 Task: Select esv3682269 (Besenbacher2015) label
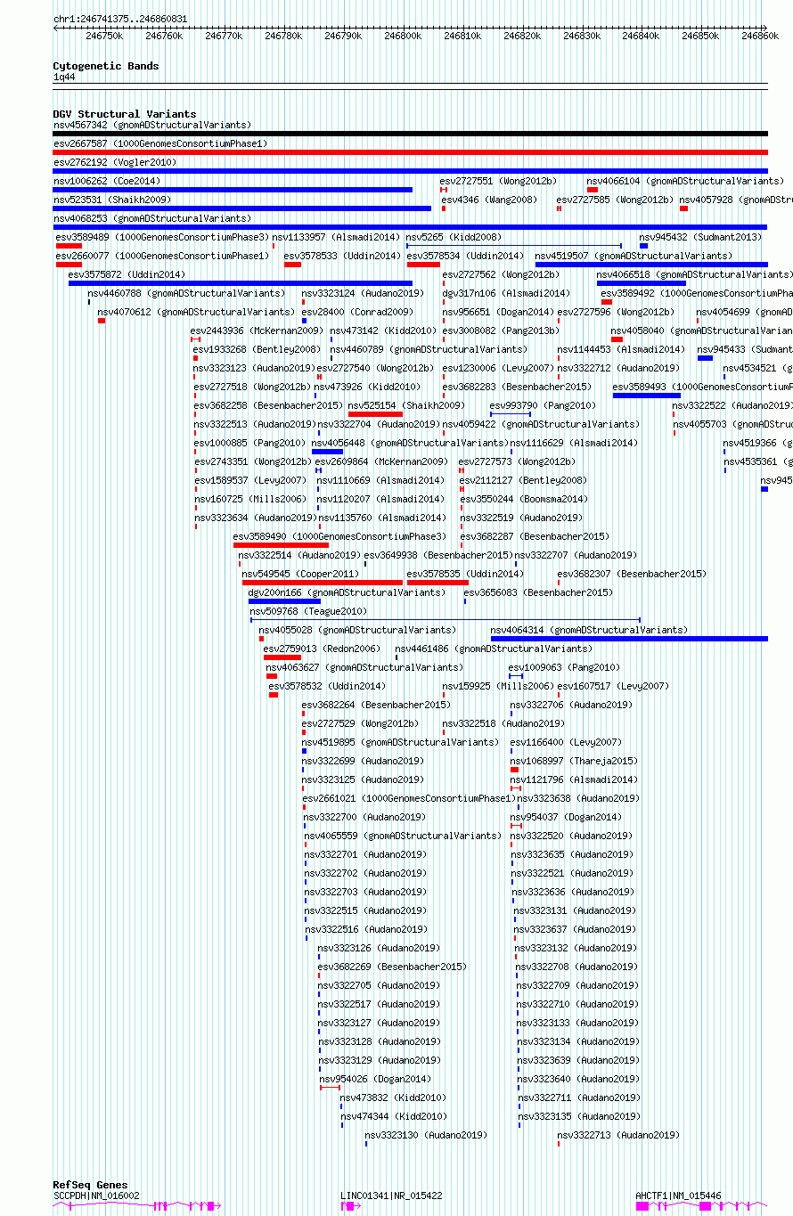(x=392, y=967)
